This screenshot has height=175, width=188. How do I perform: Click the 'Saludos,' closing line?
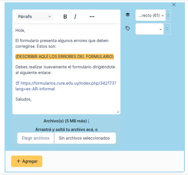pyautogui.click(x=23, y=99)
